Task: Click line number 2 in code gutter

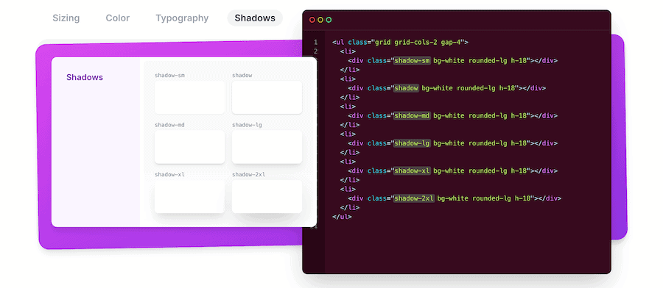Action: pyautogui.click(x=315, y=51)
